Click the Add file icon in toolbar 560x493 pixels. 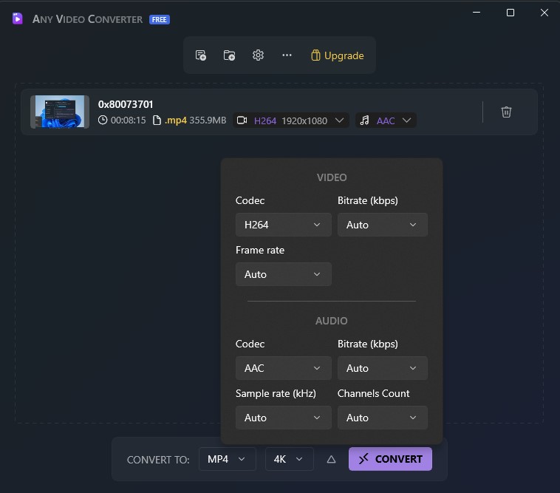[201, 55]
